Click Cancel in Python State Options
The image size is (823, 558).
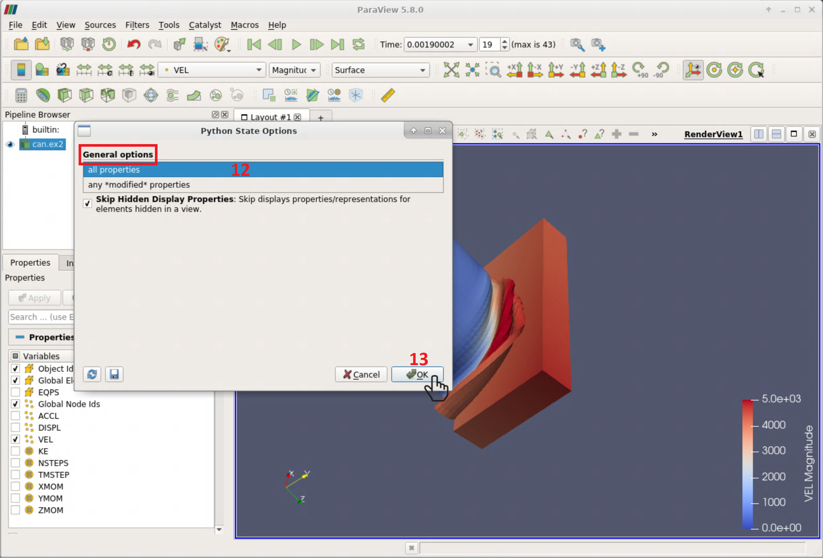point(361,374)
